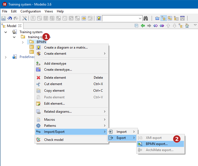Click the class diagram toolbar icon beside use case
The height and width of the screenshot is (166, 198).
pyautogui.click(x=39, y=18)
